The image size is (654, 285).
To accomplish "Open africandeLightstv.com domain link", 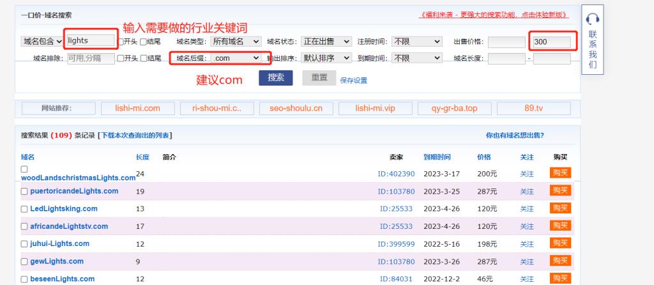I will pos(69,226).
